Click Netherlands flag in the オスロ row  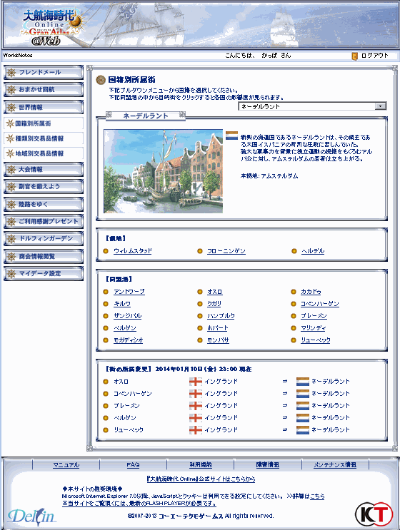coord(303,382)
